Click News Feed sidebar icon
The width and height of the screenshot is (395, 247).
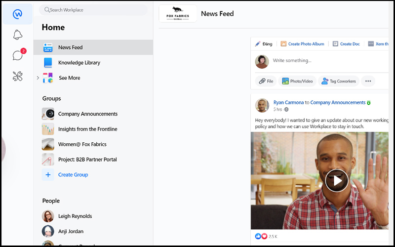point(48,47)
